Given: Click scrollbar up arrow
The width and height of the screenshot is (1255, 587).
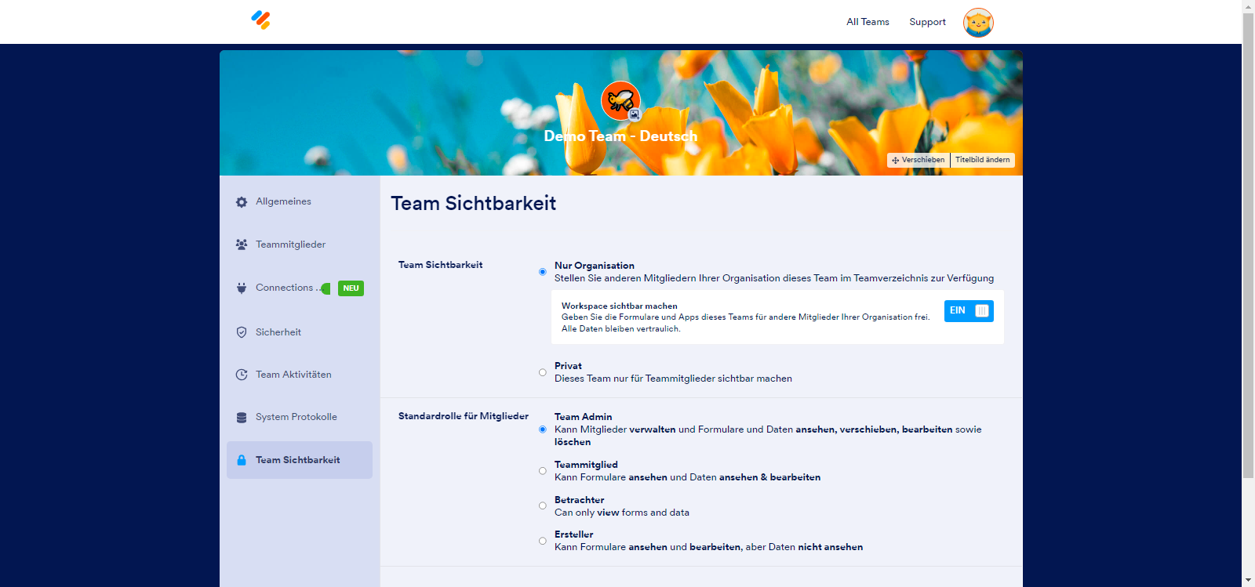Looking at the screenshot, I should (x=1248, y=6).
